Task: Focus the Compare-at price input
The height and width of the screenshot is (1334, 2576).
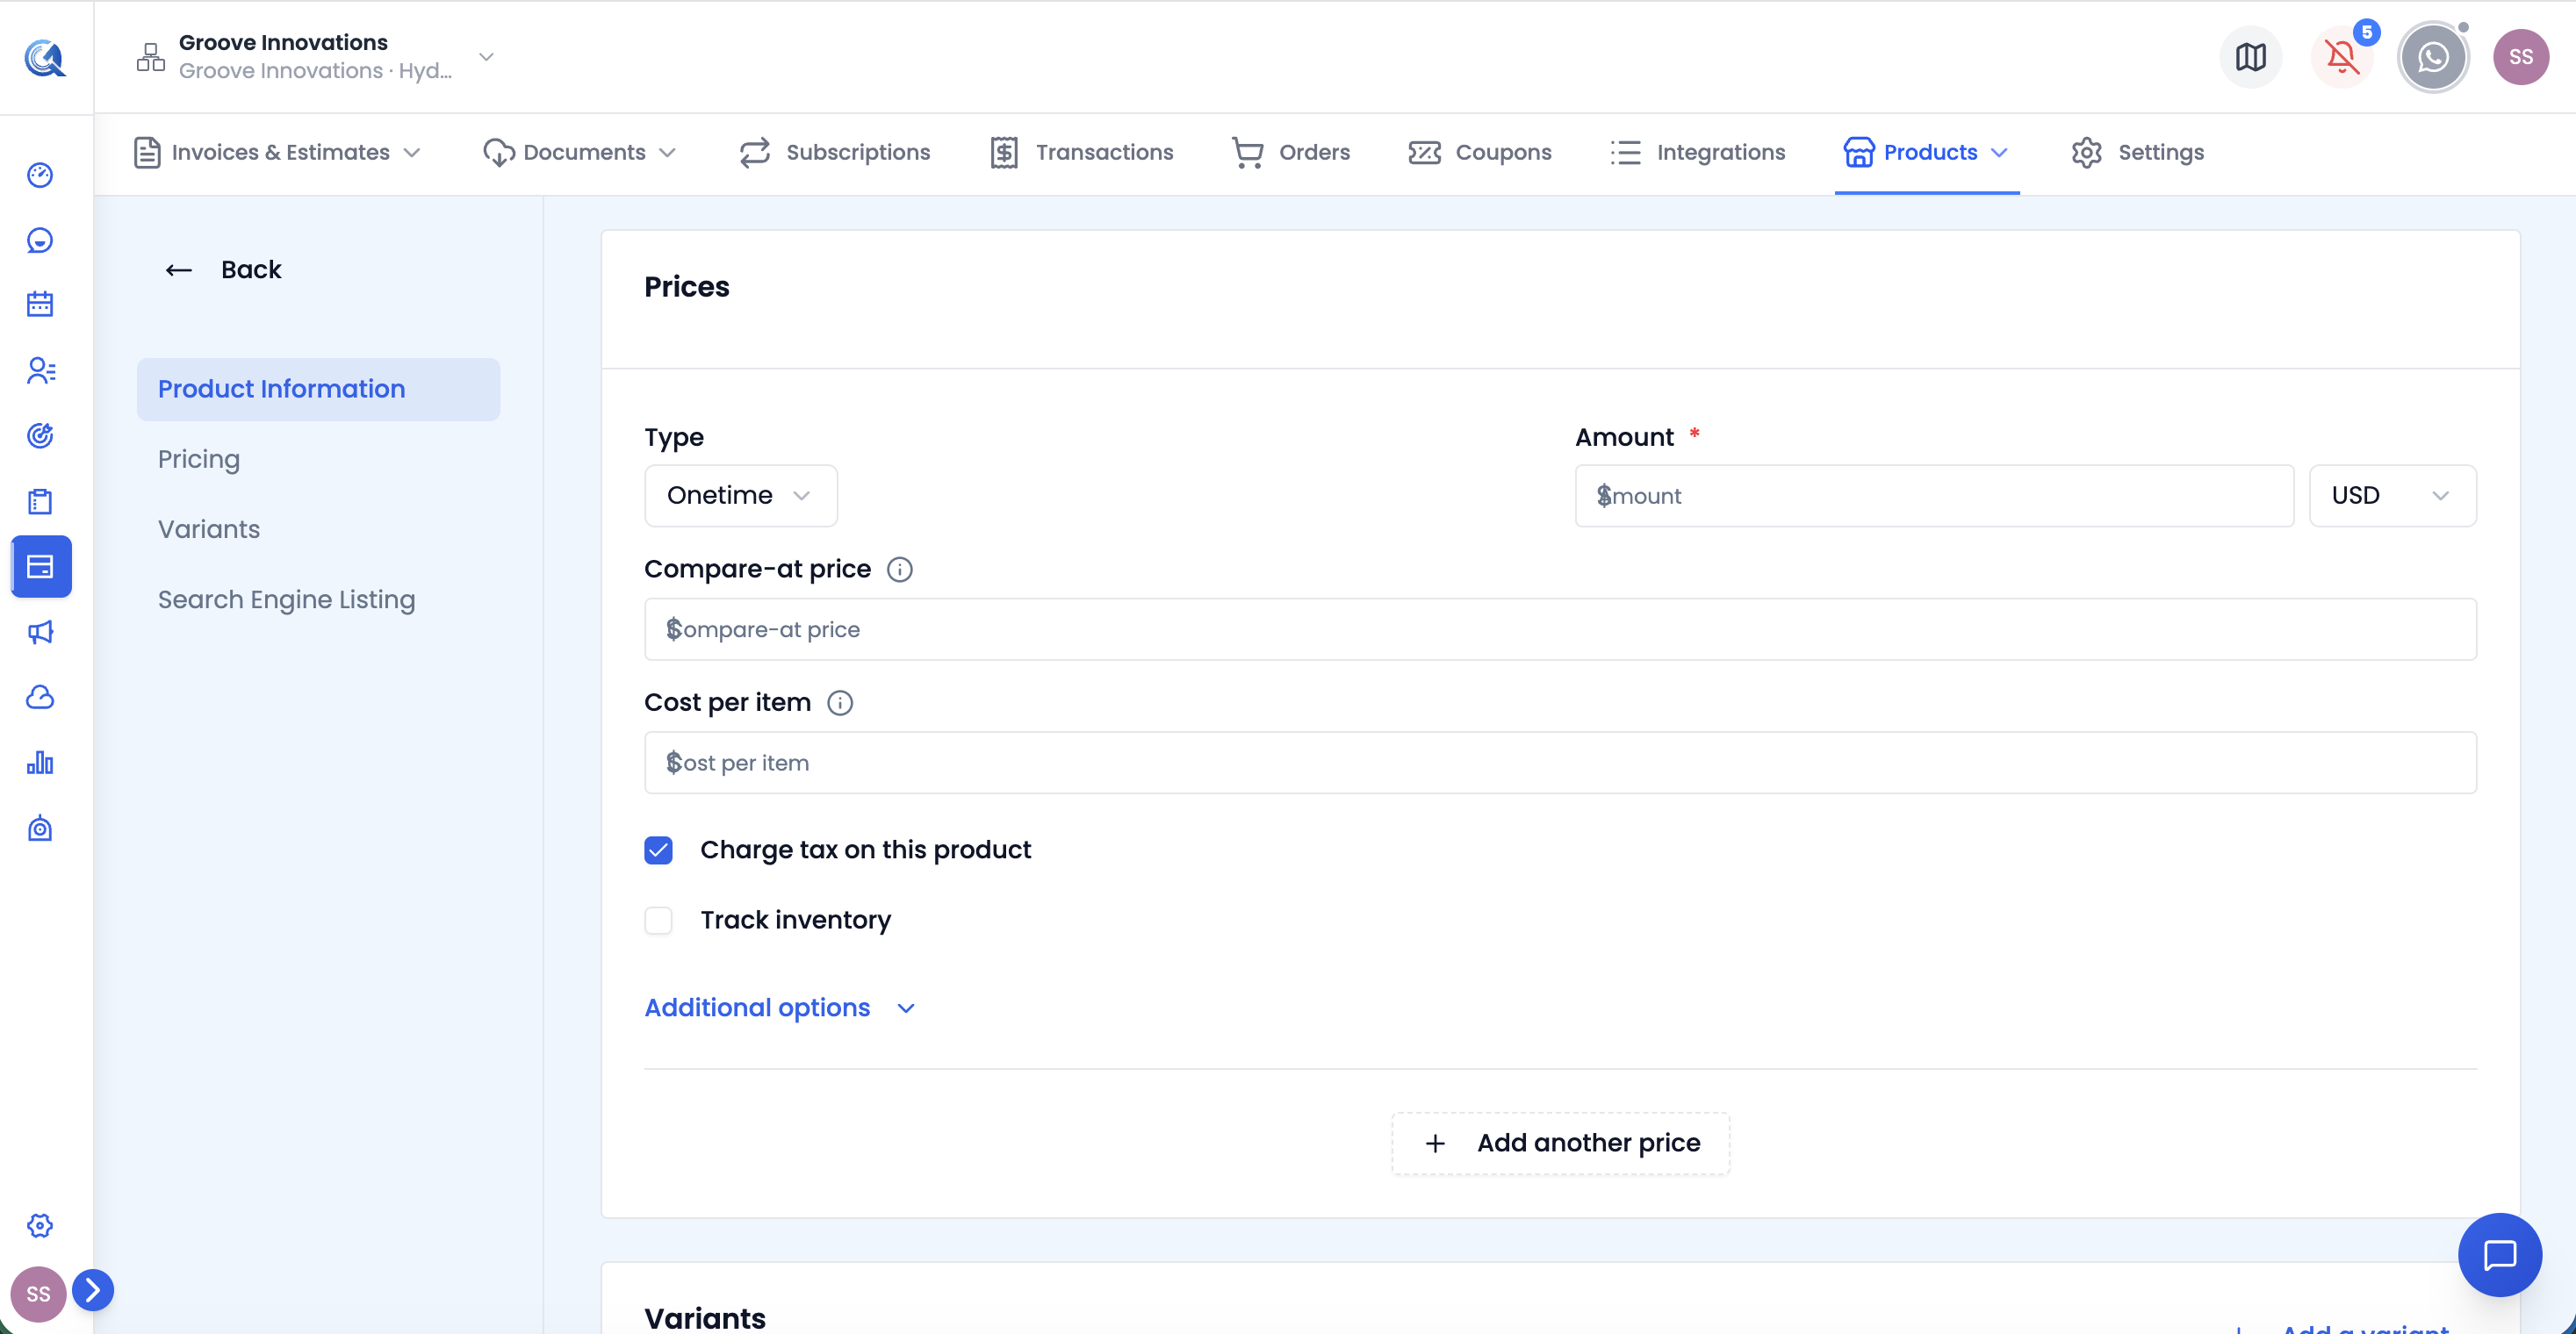Action: click(x=1560, y=629)
